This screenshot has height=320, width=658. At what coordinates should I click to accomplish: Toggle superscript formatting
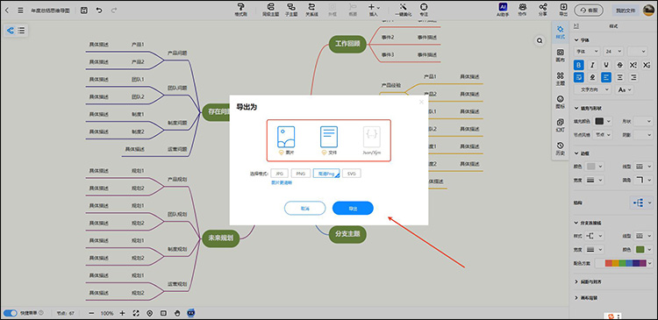633,65
